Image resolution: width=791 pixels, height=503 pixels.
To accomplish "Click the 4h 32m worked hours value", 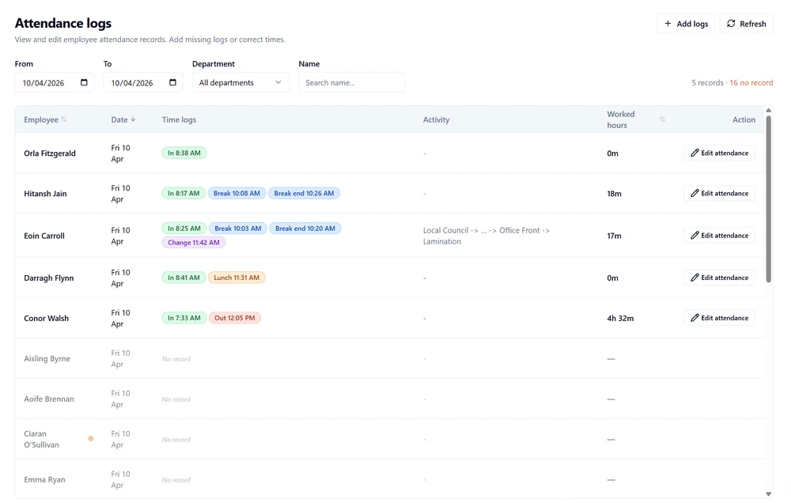I will coord(620,319).
